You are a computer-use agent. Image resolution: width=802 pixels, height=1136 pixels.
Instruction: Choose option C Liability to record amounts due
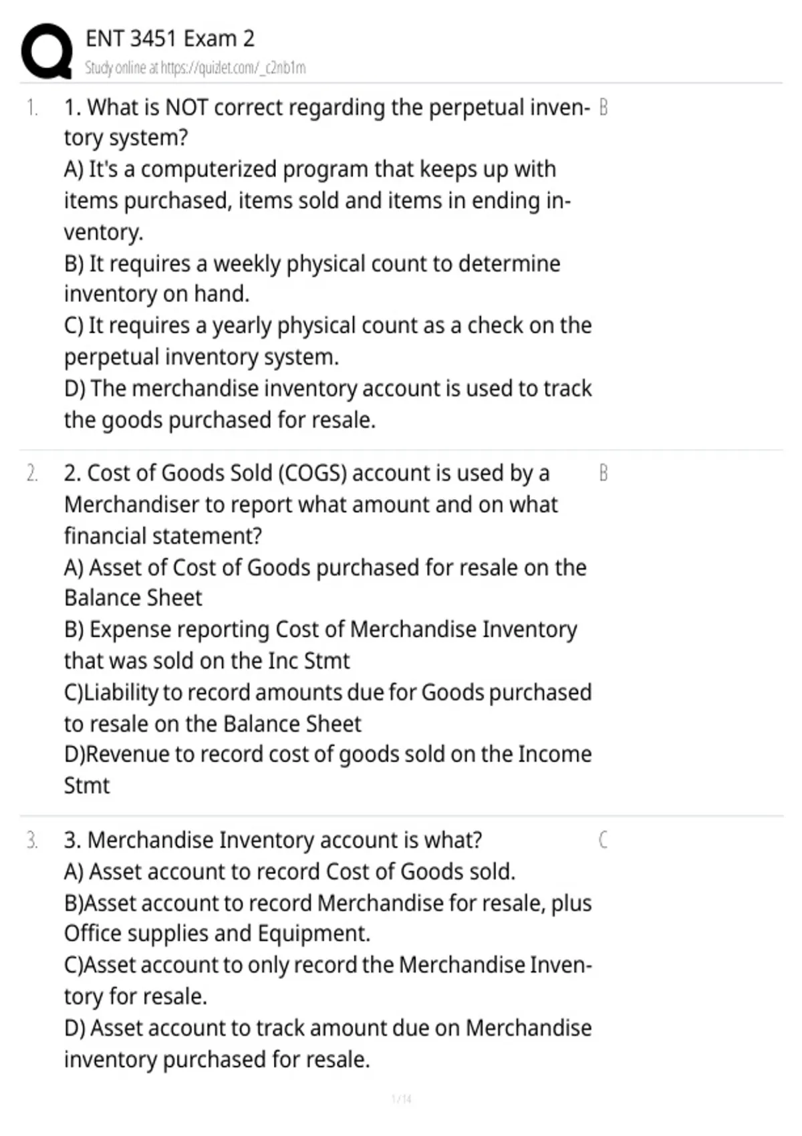click(328, 708)
